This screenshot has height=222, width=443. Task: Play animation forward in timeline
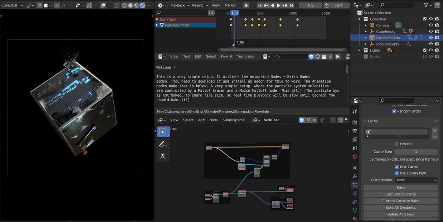pos(279,5)
